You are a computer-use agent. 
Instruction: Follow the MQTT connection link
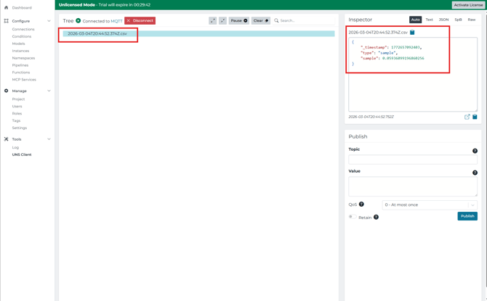coord(116,21)
